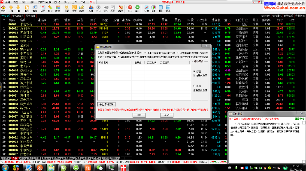
Task: Click the green-red signal status bar icon
Action: click(218, 162)
